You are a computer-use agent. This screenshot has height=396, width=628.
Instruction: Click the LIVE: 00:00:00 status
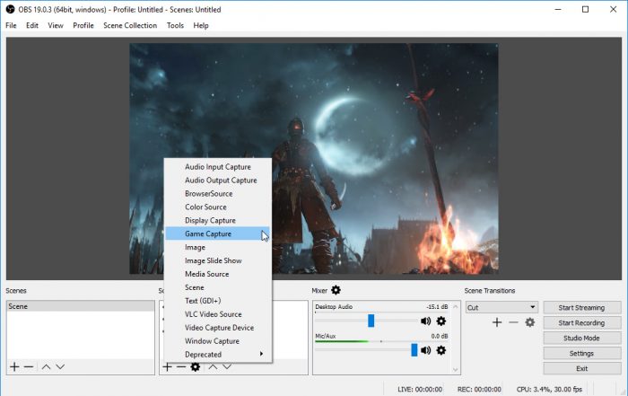(420, 389)
